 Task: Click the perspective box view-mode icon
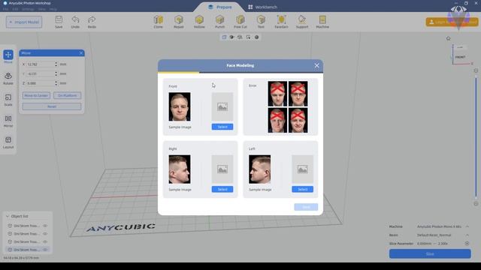point(224,37)
